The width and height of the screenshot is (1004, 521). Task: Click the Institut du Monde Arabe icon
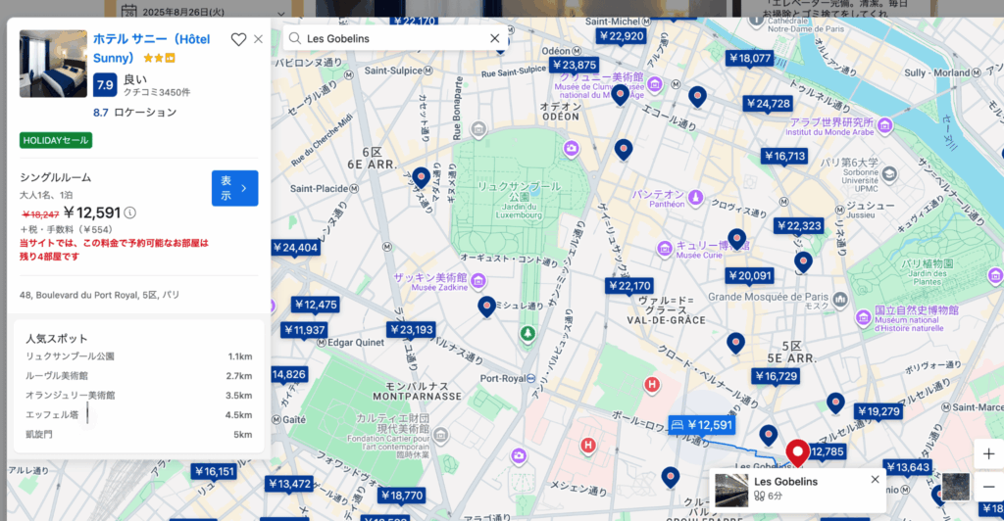(885, 125)
